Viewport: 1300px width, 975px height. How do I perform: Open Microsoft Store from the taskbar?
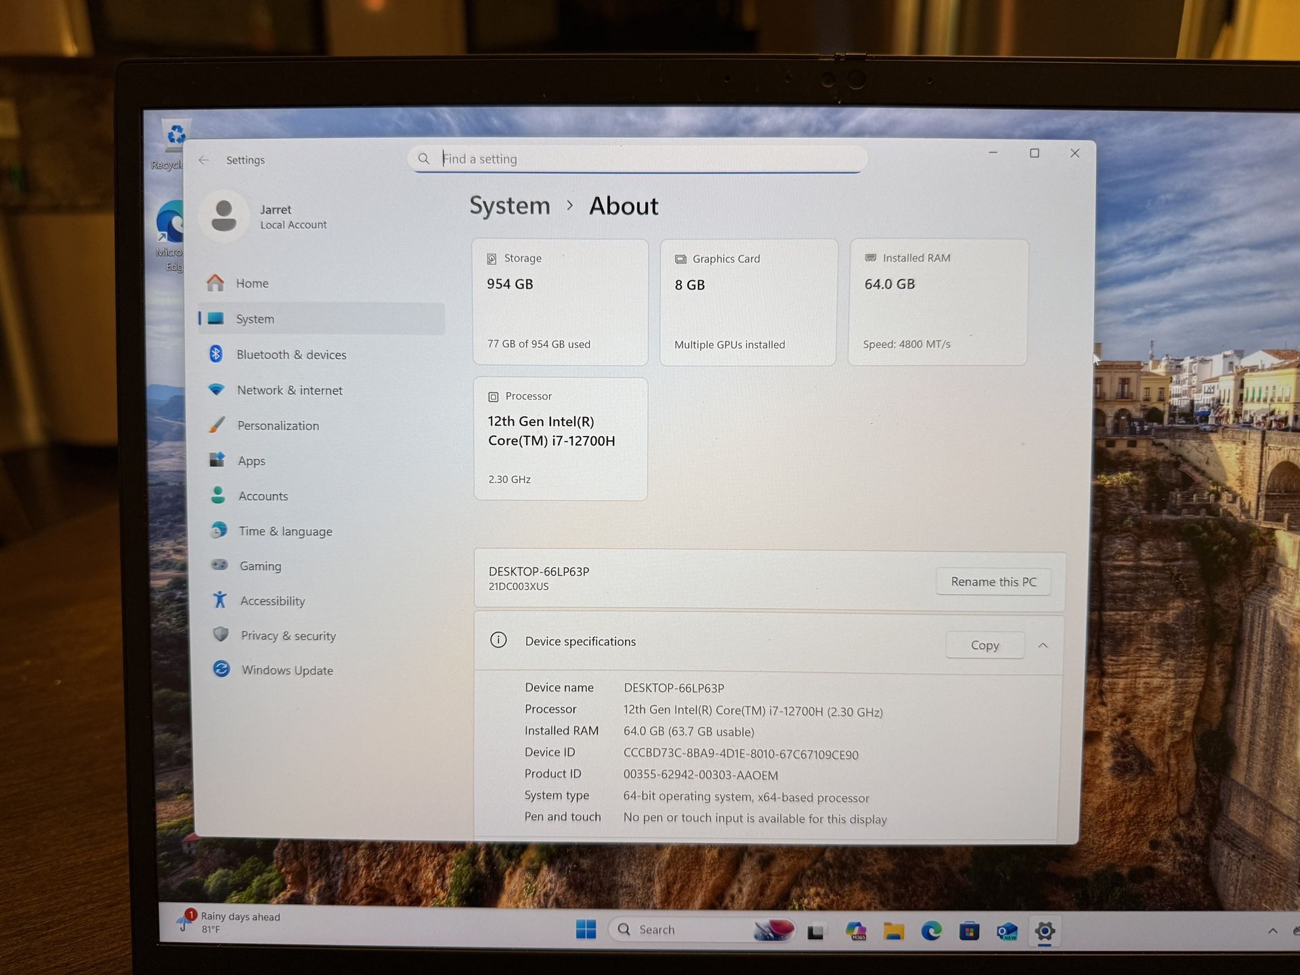click(x=969, y=932)
